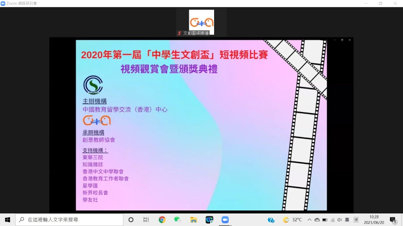
Task: Click the list entry 知識雜誌
Action: pyautogui.click(x=93, y=165)
